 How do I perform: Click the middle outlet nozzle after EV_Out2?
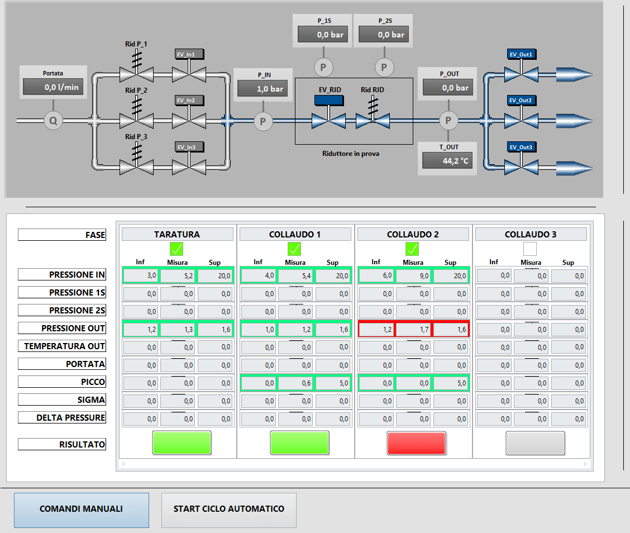click(575, 121)
